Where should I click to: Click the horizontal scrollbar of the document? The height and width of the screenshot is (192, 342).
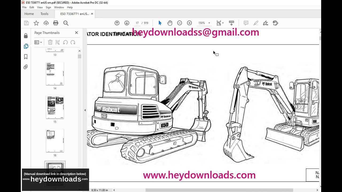tap(219, 190)
